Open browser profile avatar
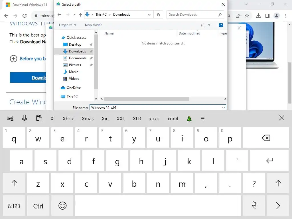This screenshot has width=292, height=219. pos(277,16)
